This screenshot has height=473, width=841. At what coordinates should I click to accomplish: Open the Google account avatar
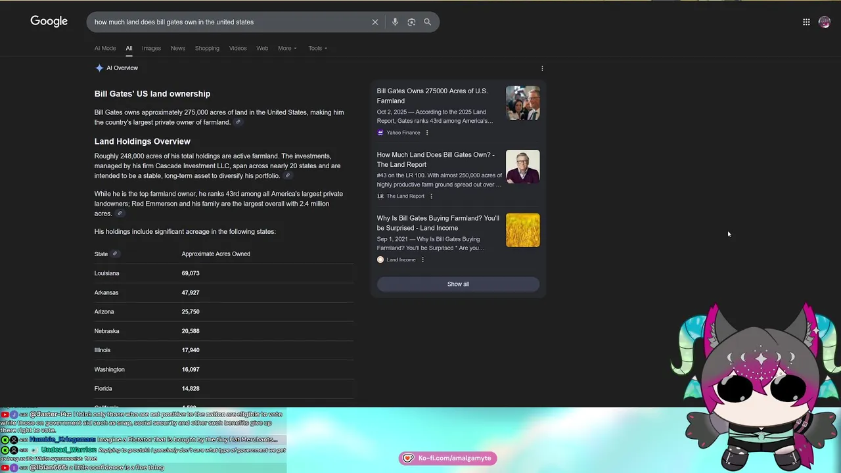[x=825, y=22]
